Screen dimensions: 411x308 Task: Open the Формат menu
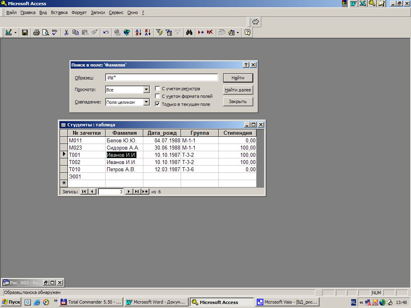click(79, 12)
